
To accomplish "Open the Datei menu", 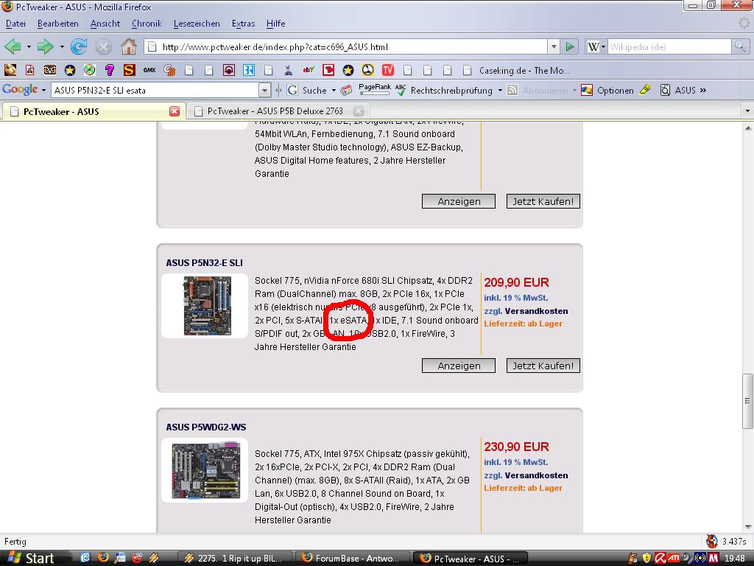I will coord(15,24).
